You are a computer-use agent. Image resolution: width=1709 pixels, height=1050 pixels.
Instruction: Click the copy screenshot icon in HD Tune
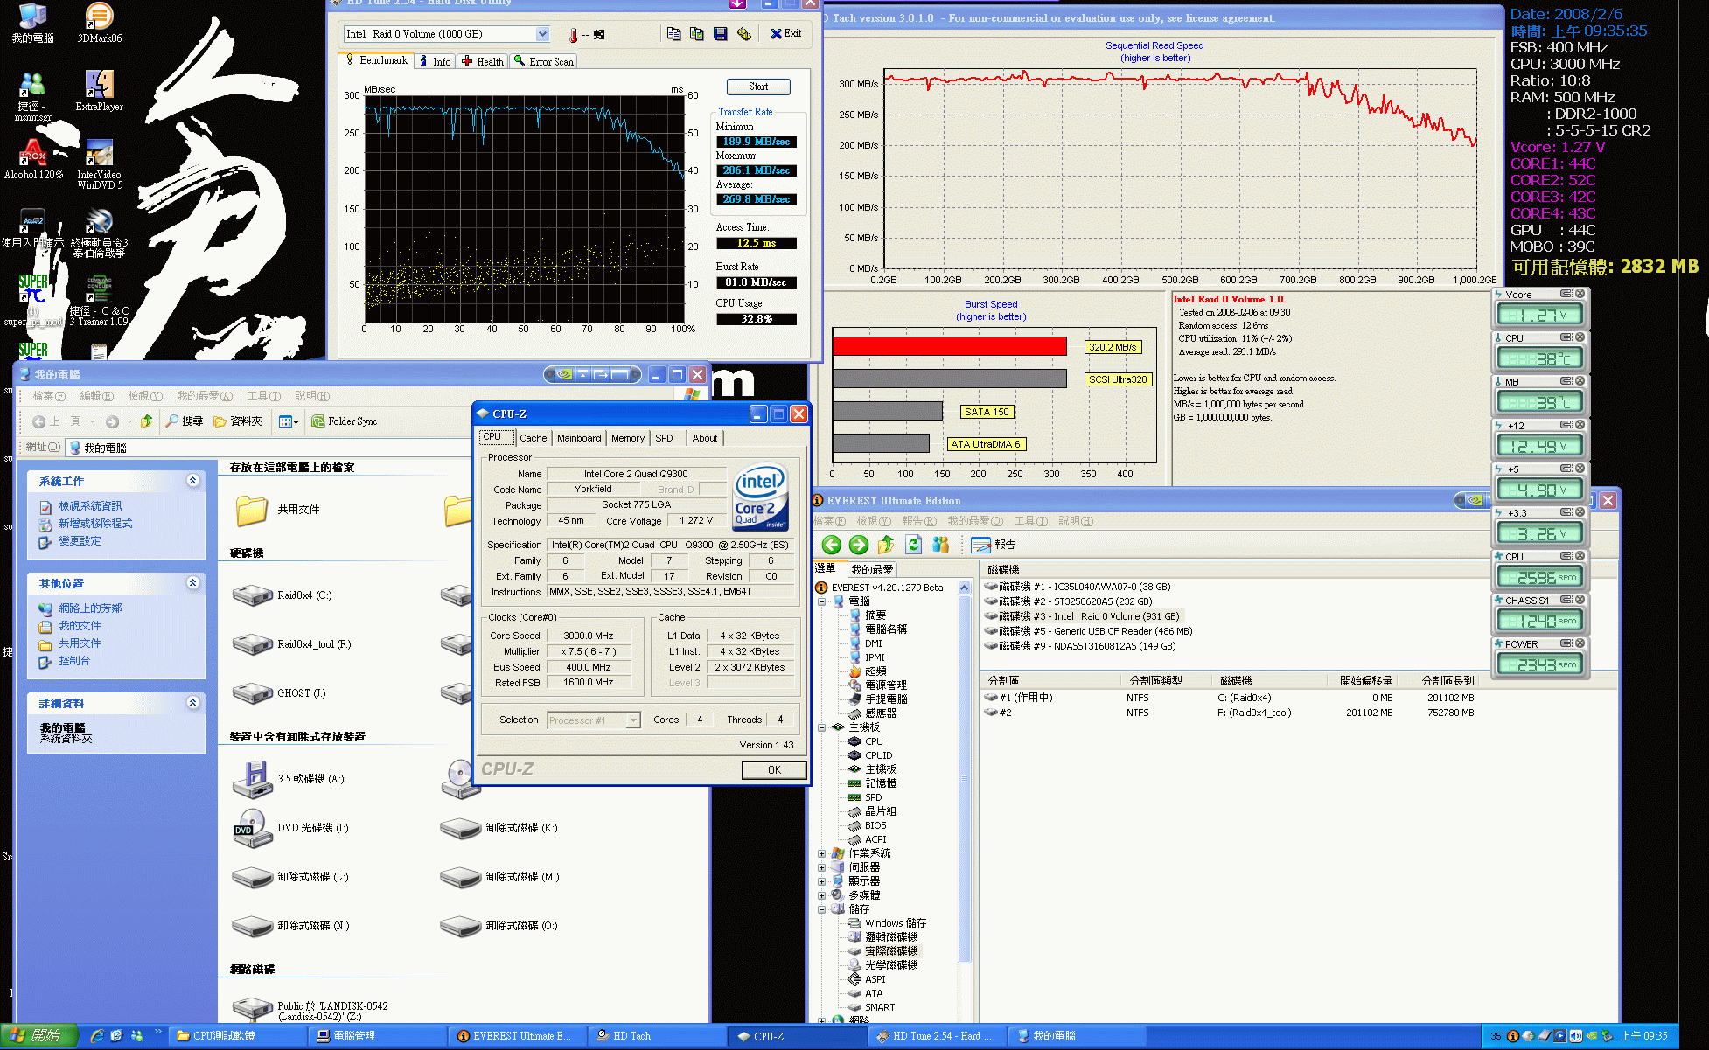coord(697,34)
